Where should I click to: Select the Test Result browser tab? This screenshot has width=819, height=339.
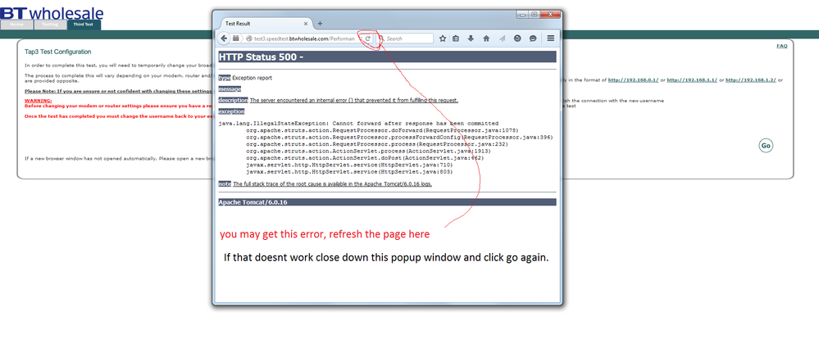click(266, 24)
